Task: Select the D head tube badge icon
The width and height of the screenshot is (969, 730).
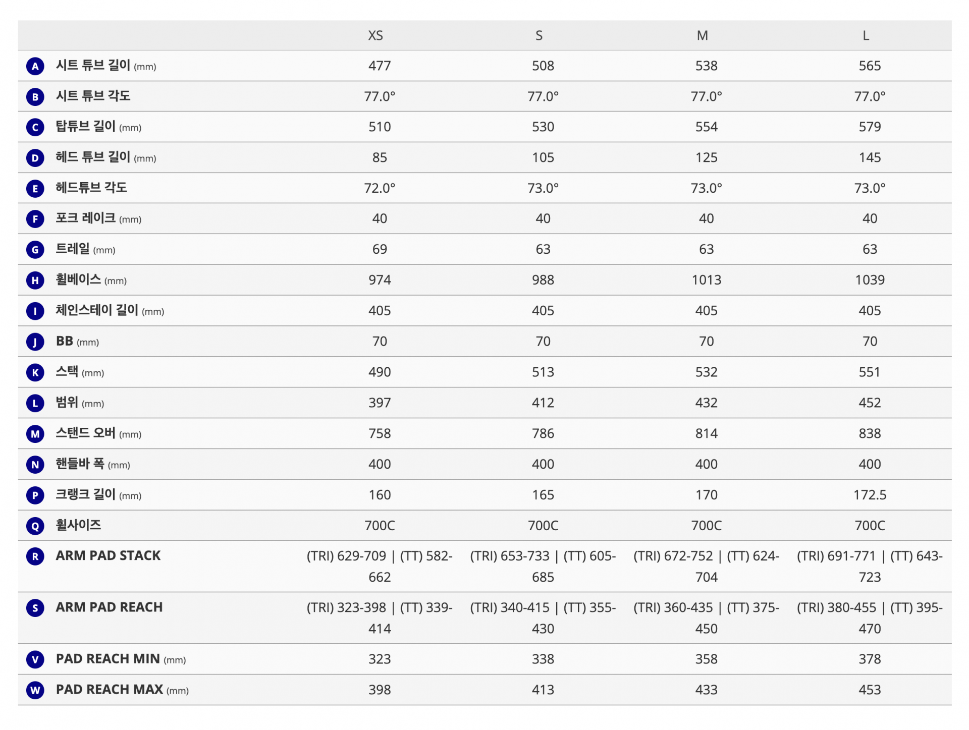Action: tap(35, 158)
